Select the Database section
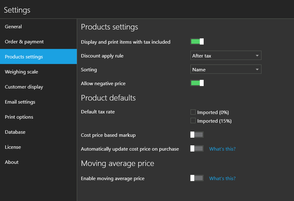The height and width of the screenshot is (201, 294). coord(15,132)
